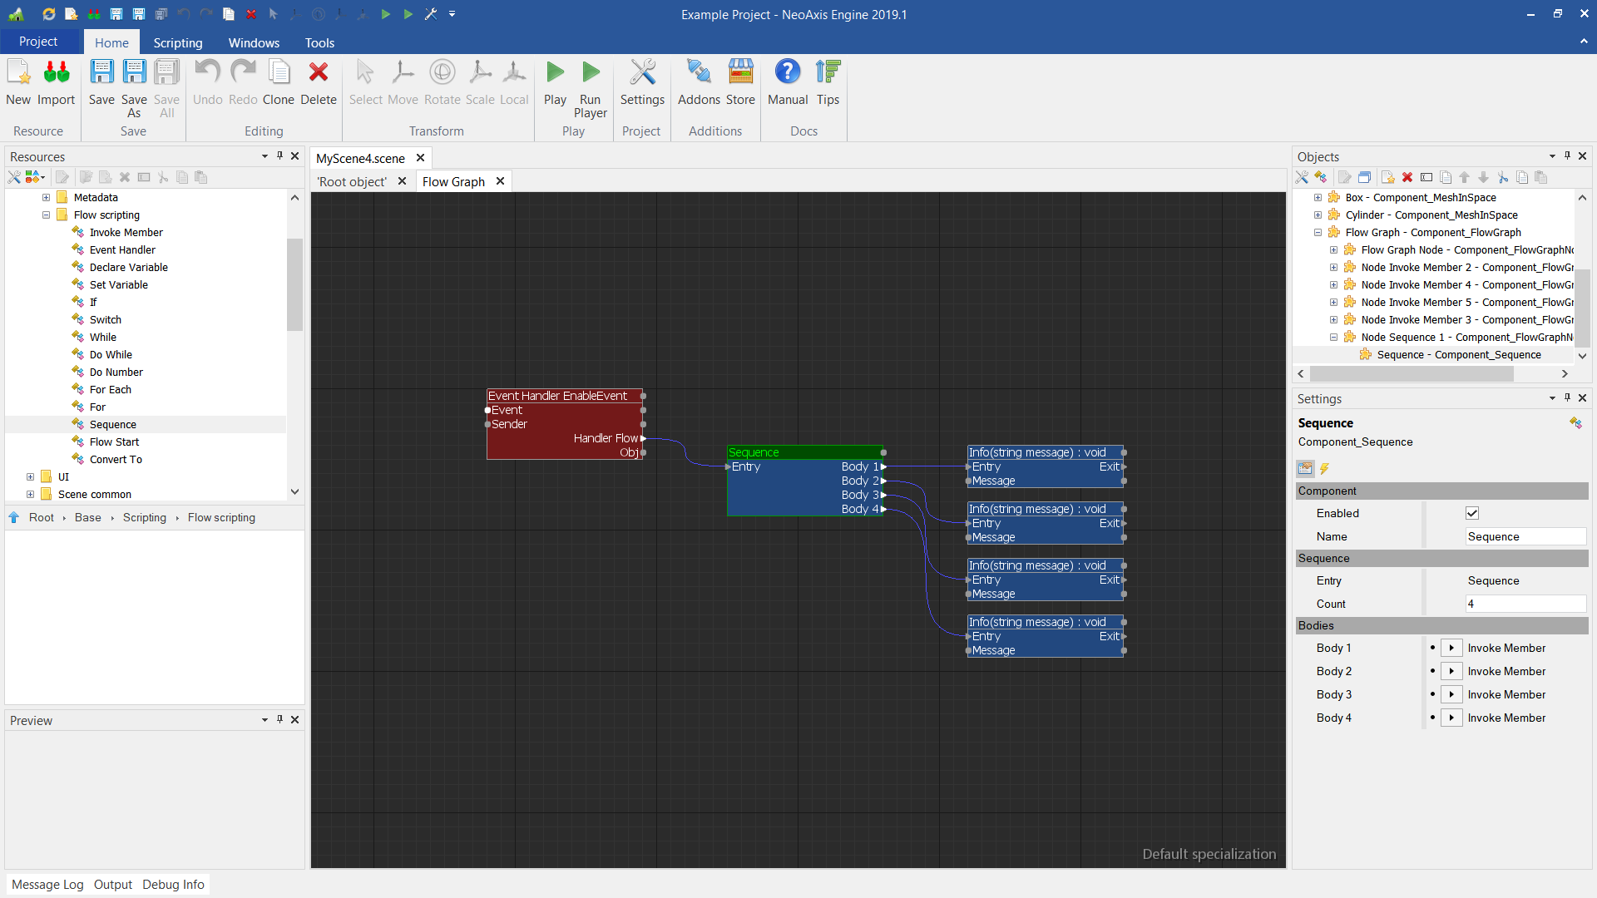This screenshot has height=898, width=1597.
Task: Switch to the Scripting ribbon tab
Action: [177, 42]
